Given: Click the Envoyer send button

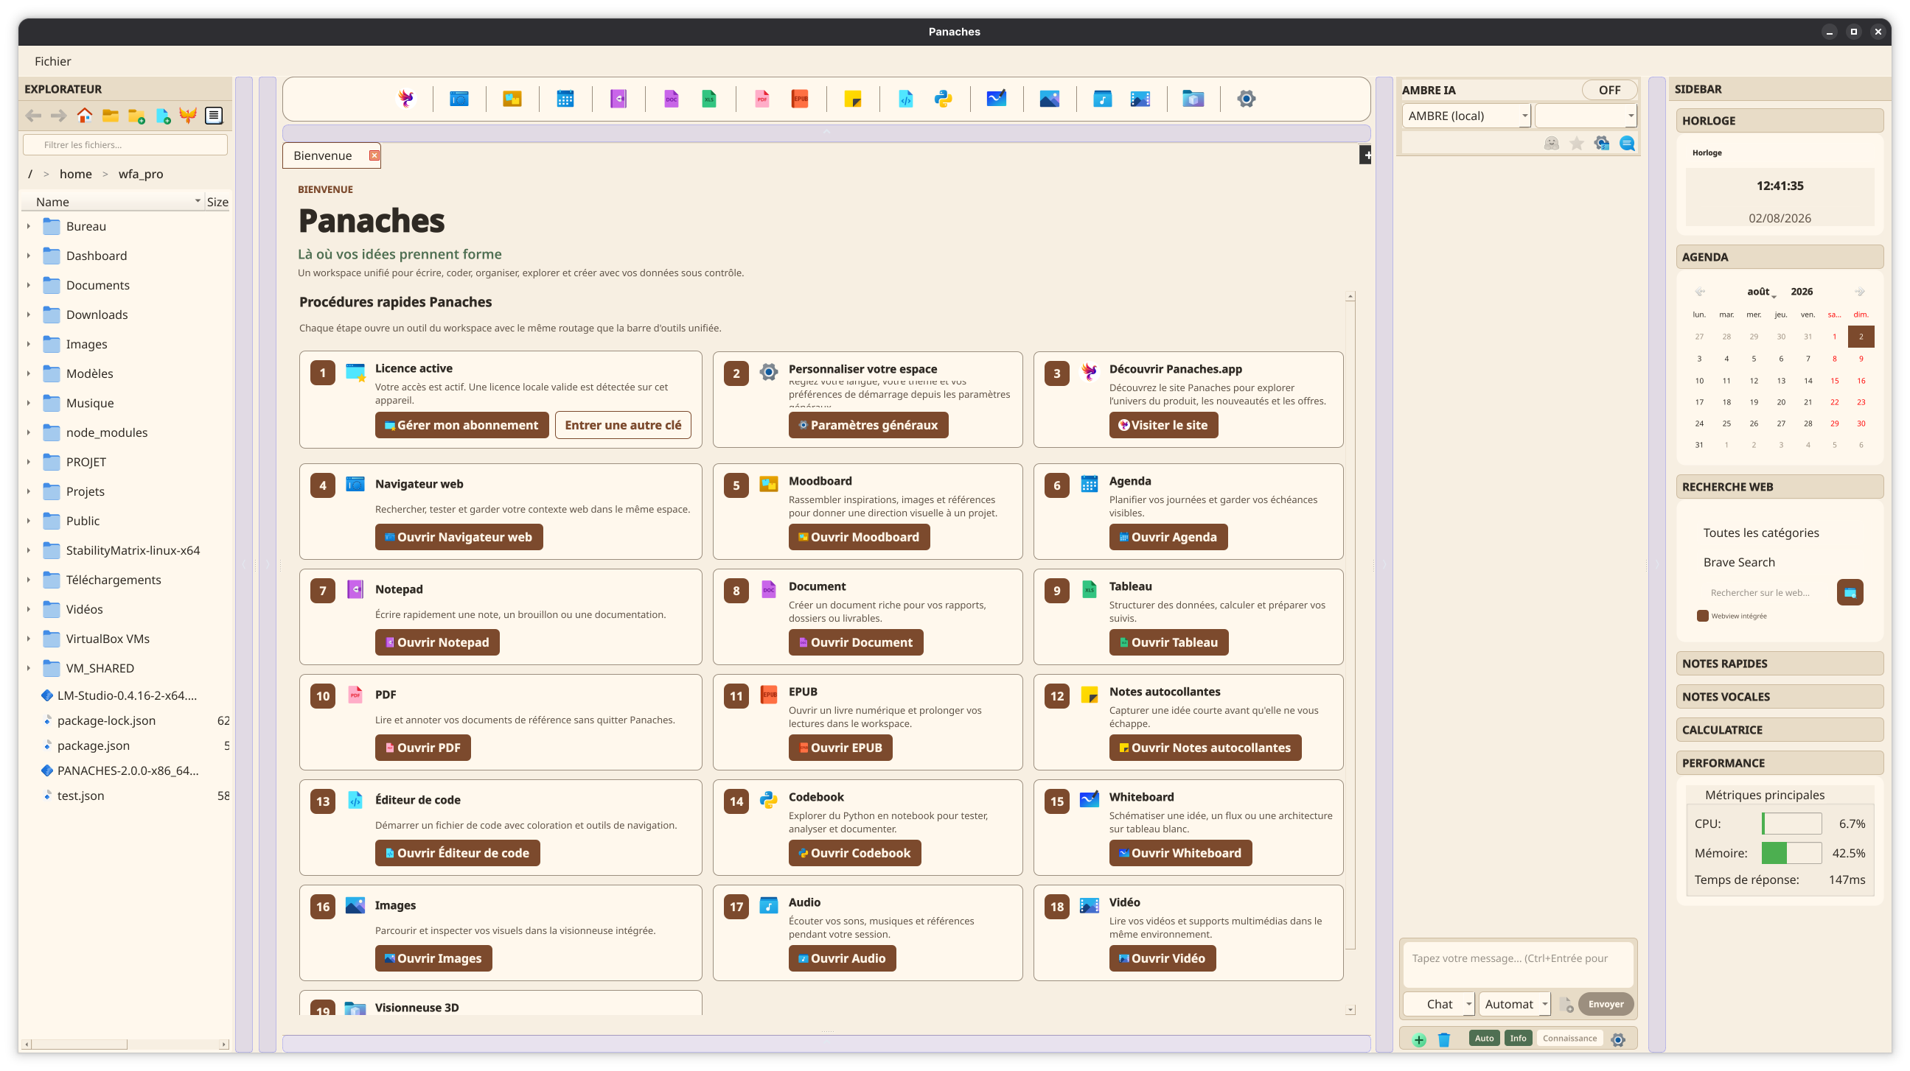Looking at the screenshot, I should (x=1606, y=1005).
